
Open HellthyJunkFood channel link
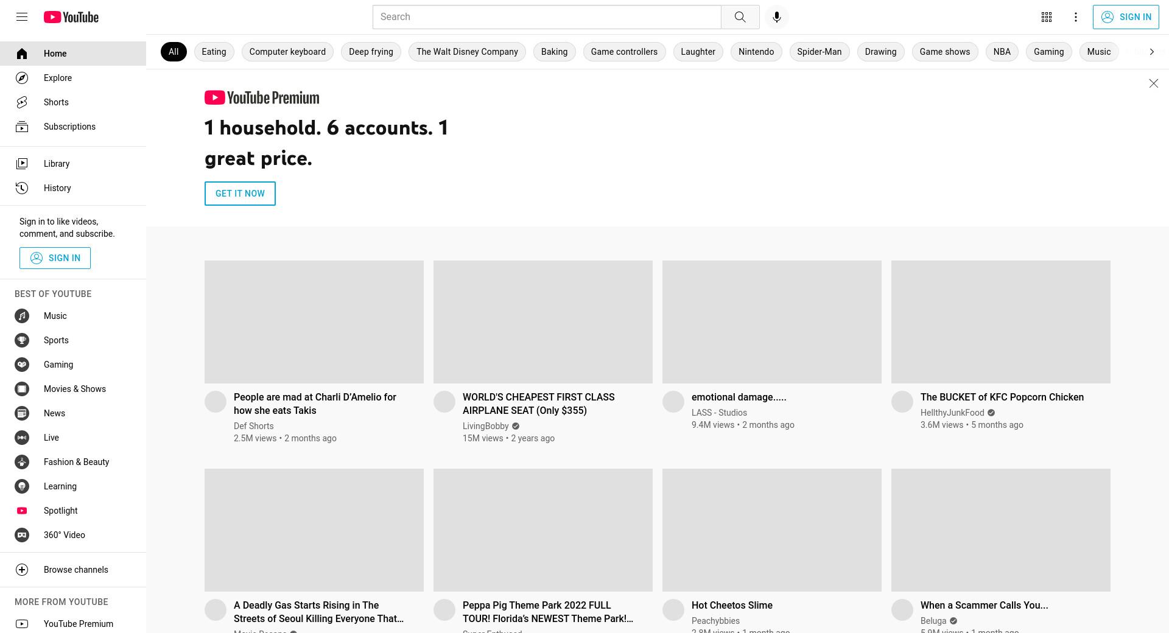[x=952, y=413]
